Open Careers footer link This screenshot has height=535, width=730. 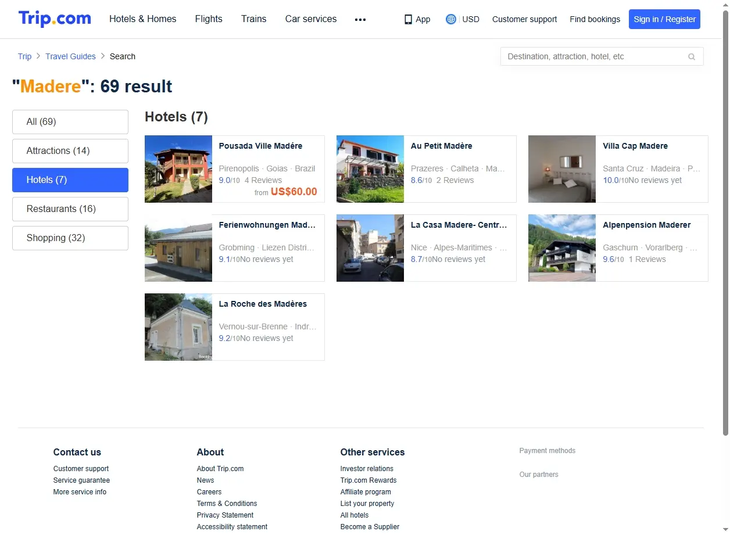click(209, 492)
